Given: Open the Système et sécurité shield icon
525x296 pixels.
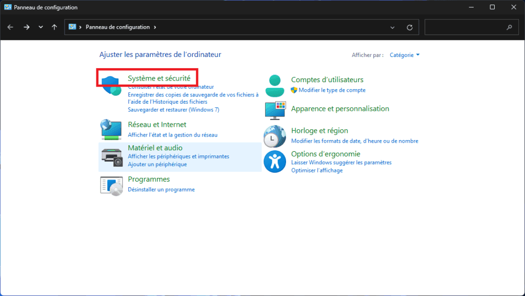Looking at the screenshot, I should 111,86.
